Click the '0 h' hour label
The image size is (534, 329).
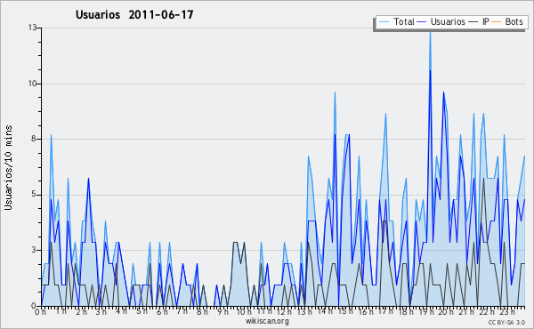tap(40, 312)
